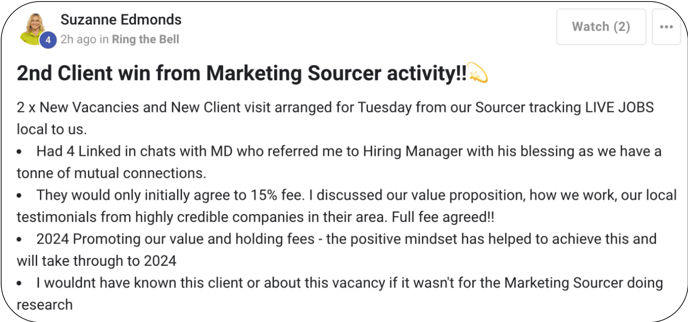Click the paragraph starting 2 x New Vacancies
Viewport: 688px width, 322px height.
[x=335, y=118]
